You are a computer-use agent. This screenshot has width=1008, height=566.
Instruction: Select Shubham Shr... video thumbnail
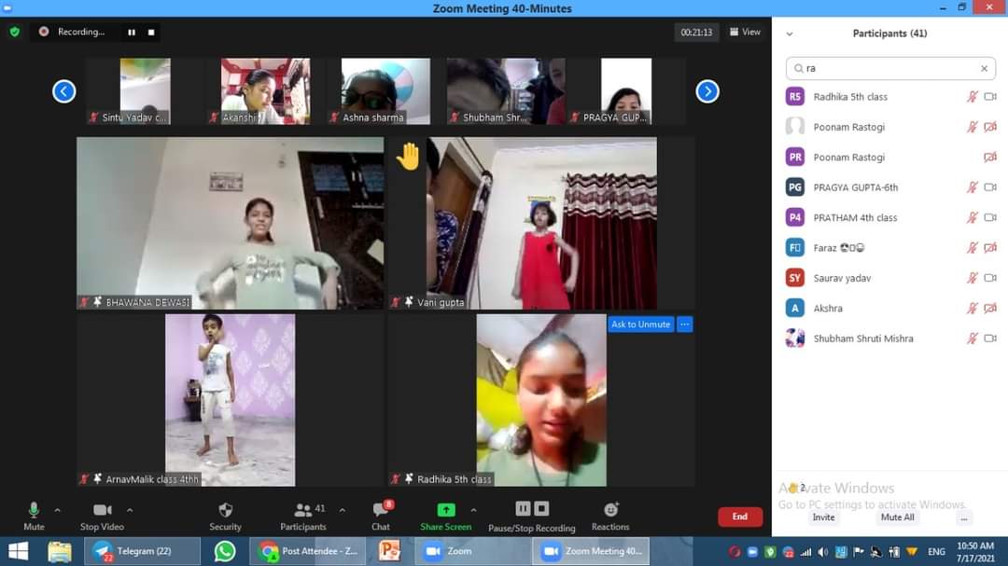click(505, 91)
